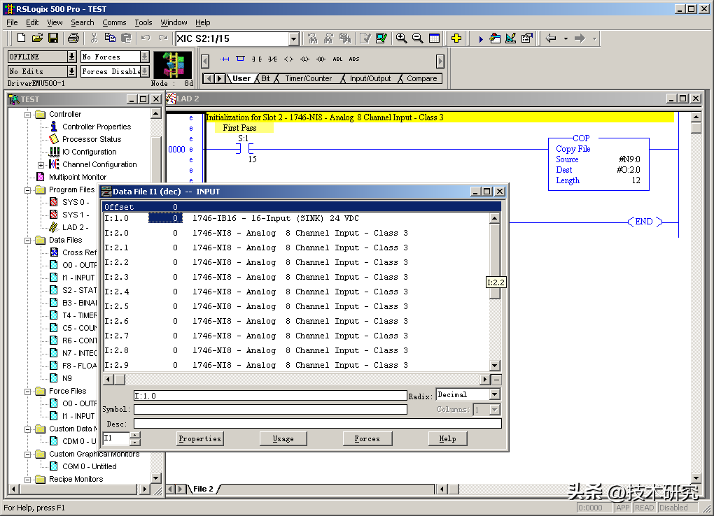Click the Zoom In magnifier icon

pos(401,38)
